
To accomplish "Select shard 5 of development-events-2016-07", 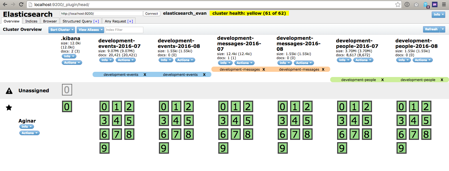I will pos(129,121).
